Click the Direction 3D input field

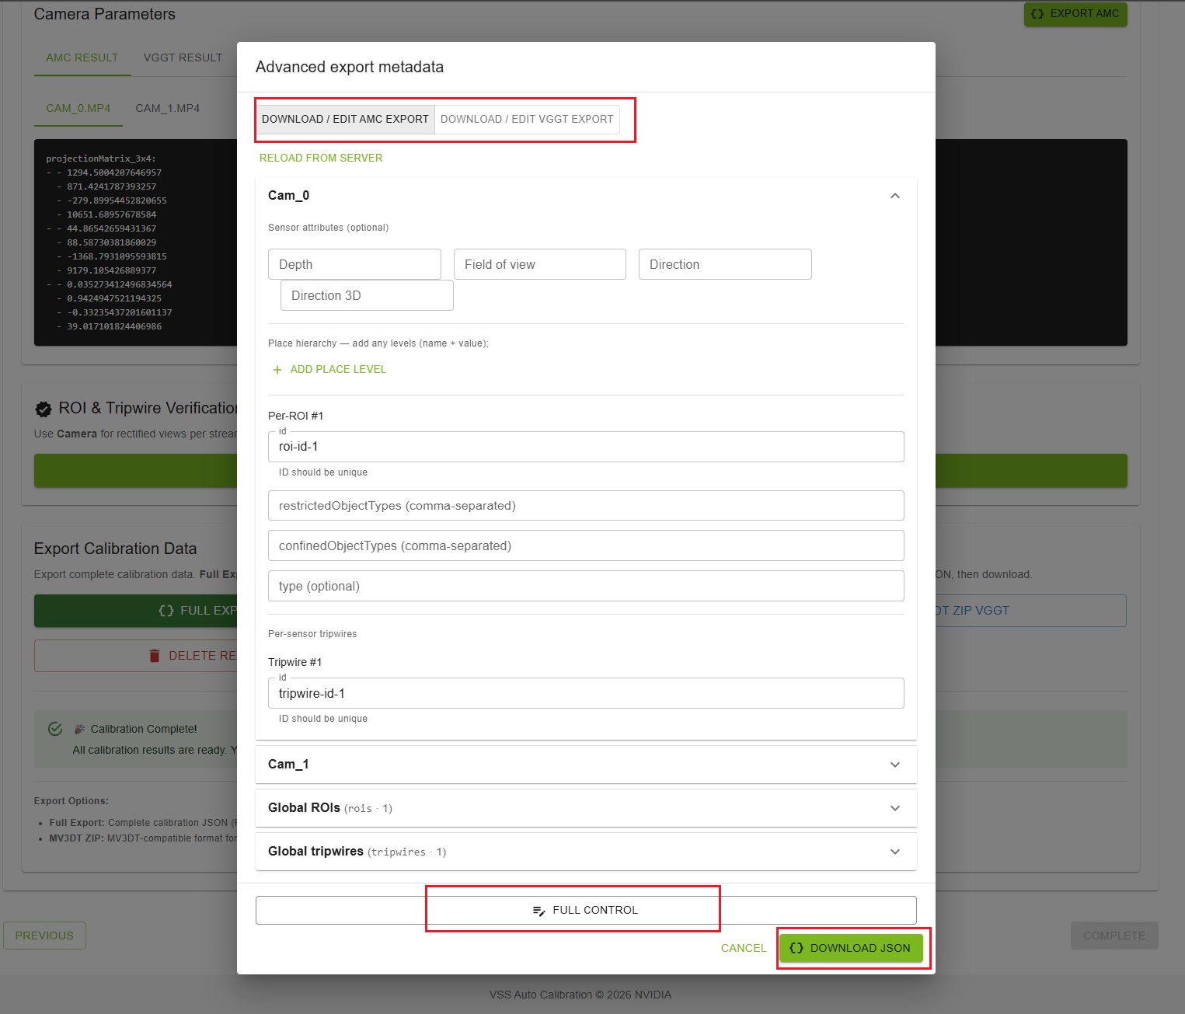point(367,295)
